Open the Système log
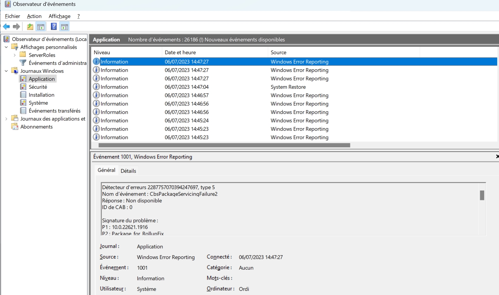This screenshot has height=295, width=499. (x=38, y=103)
